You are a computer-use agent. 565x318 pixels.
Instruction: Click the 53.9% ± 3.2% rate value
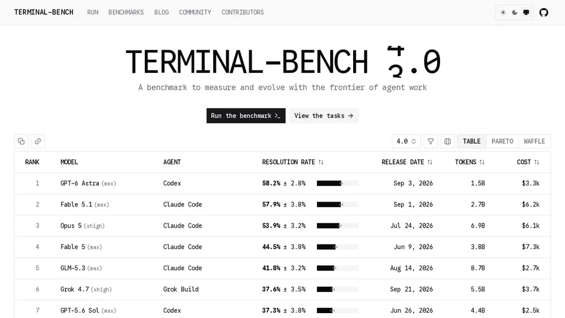284,226
